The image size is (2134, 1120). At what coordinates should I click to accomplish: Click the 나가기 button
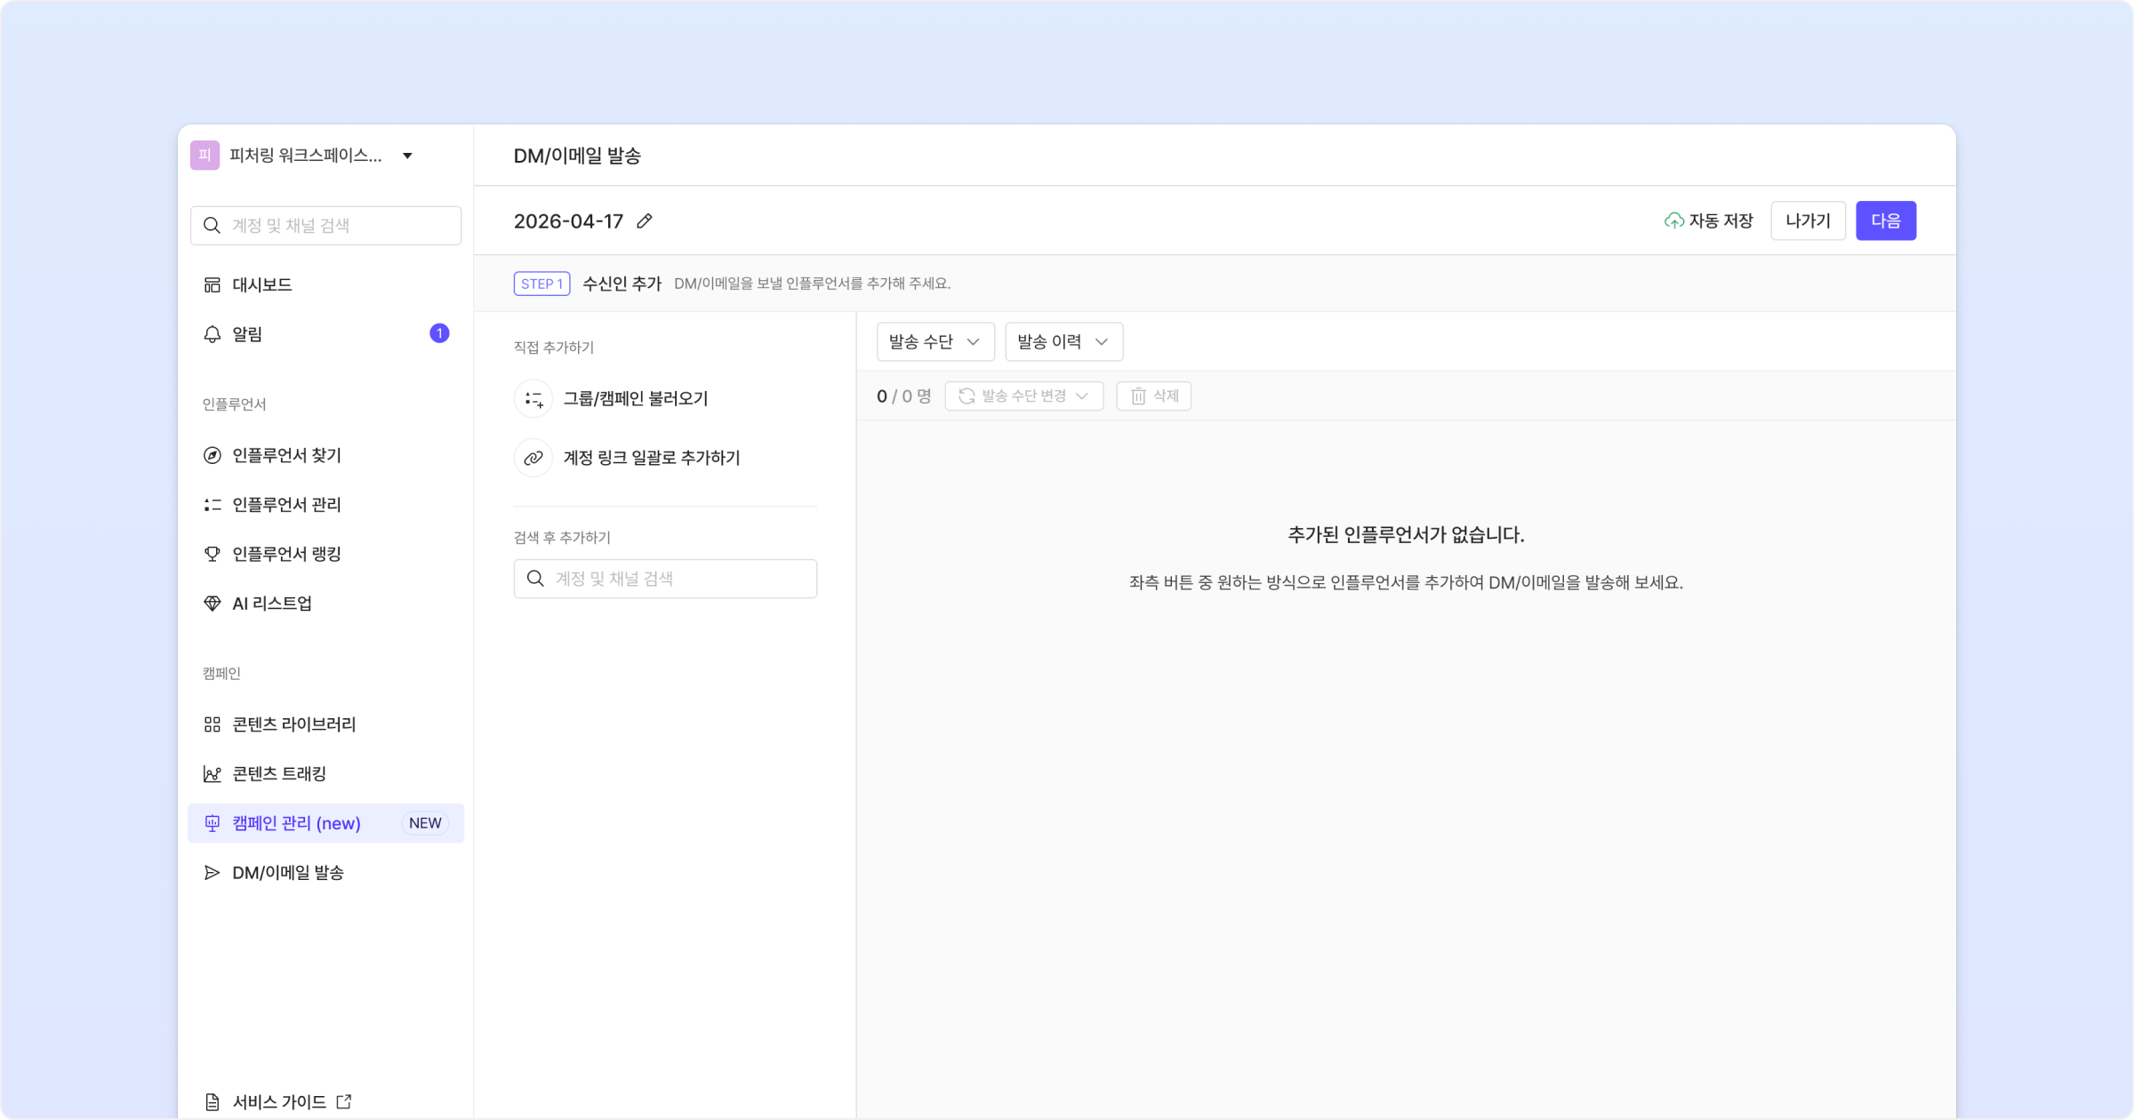1808,221
